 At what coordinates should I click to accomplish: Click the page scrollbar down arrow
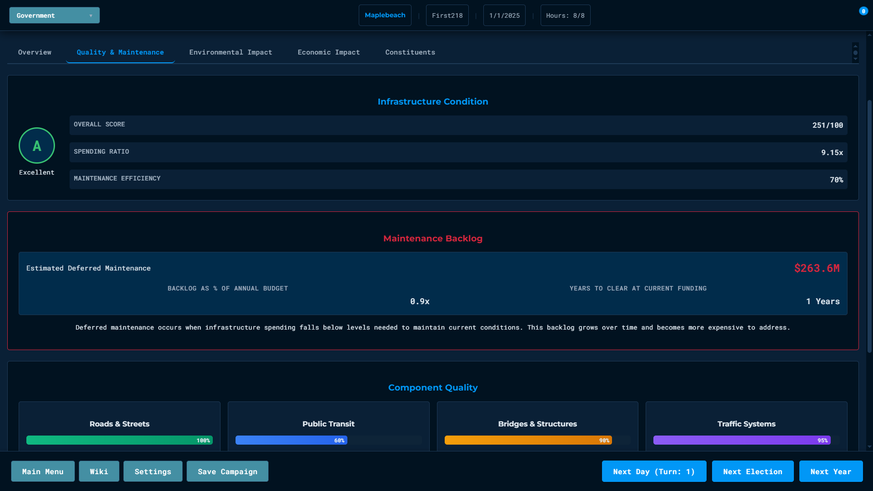pyautogui.click(x=869, y=447)
